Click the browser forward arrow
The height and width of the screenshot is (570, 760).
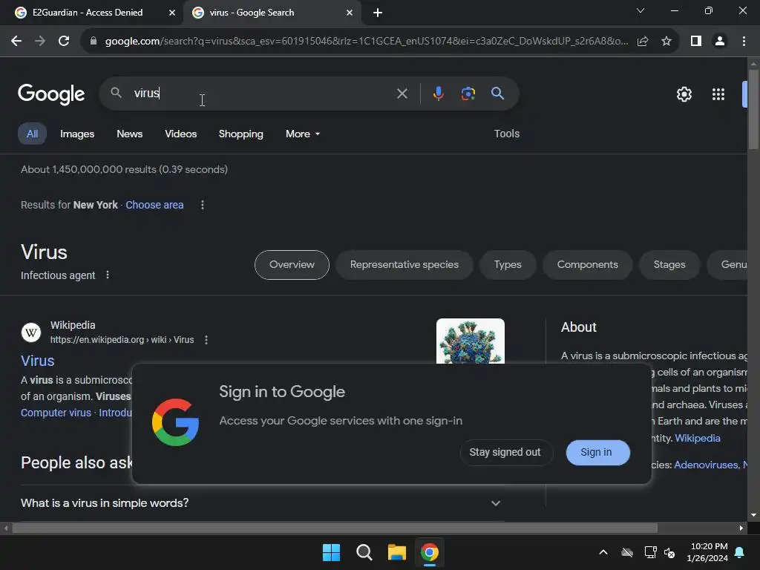(x=40, y=42)
